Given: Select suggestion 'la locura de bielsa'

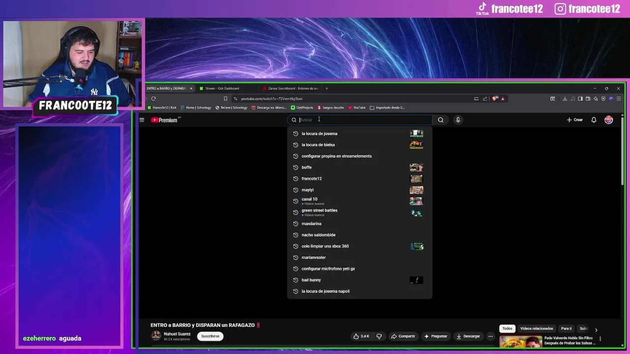Looking at the screenshot, I should click(360, 145).
